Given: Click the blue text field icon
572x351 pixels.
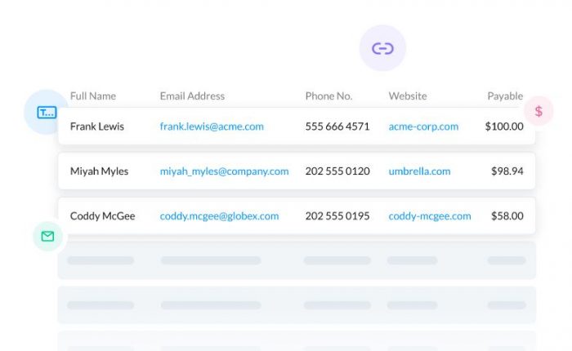Looking at the screenshot, I should [x=47, y=113].
